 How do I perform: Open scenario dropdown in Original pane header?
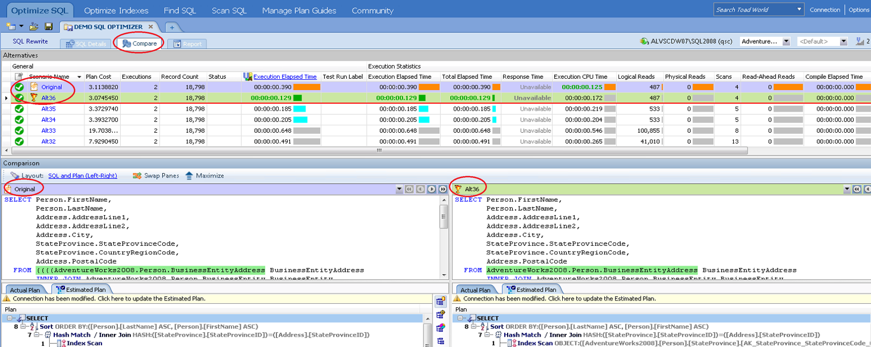[x=399, y=189]
